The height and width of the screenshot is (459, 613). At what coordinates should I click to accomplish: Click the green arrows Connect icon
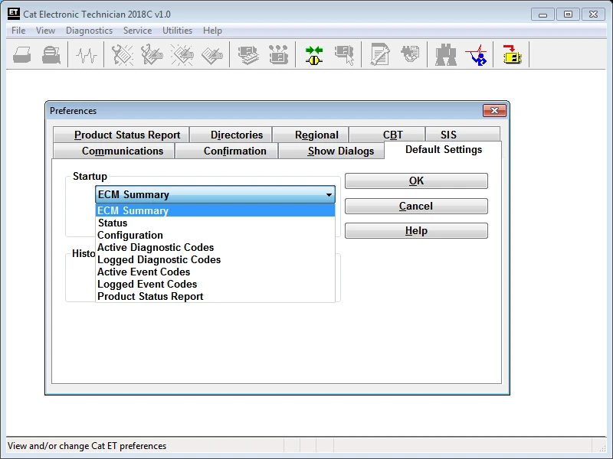[314, 55]
